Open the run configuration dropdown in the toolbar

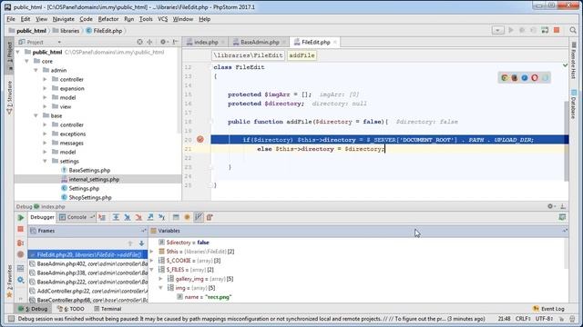(498, 30)
